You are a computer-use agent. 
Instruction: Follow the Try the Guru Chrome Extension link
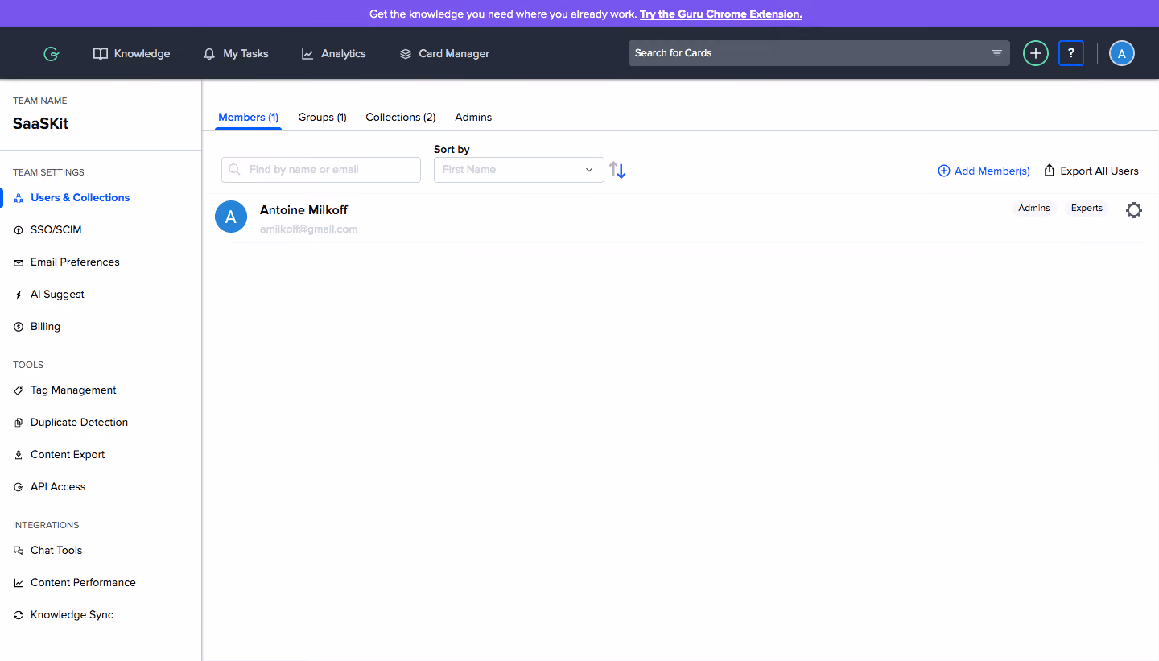[721, 14]
